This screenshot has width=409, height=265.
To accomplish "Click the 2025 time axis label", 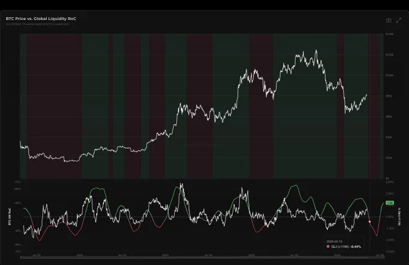I will 251,255.
